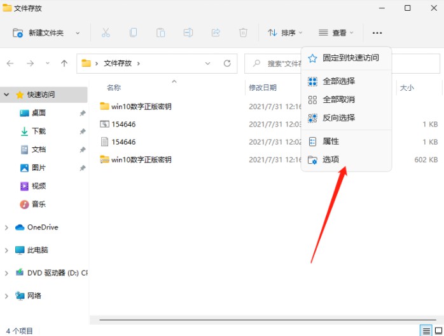444x336 pixels.
Task: Click the Delete trash can icon
Action: 243,32
